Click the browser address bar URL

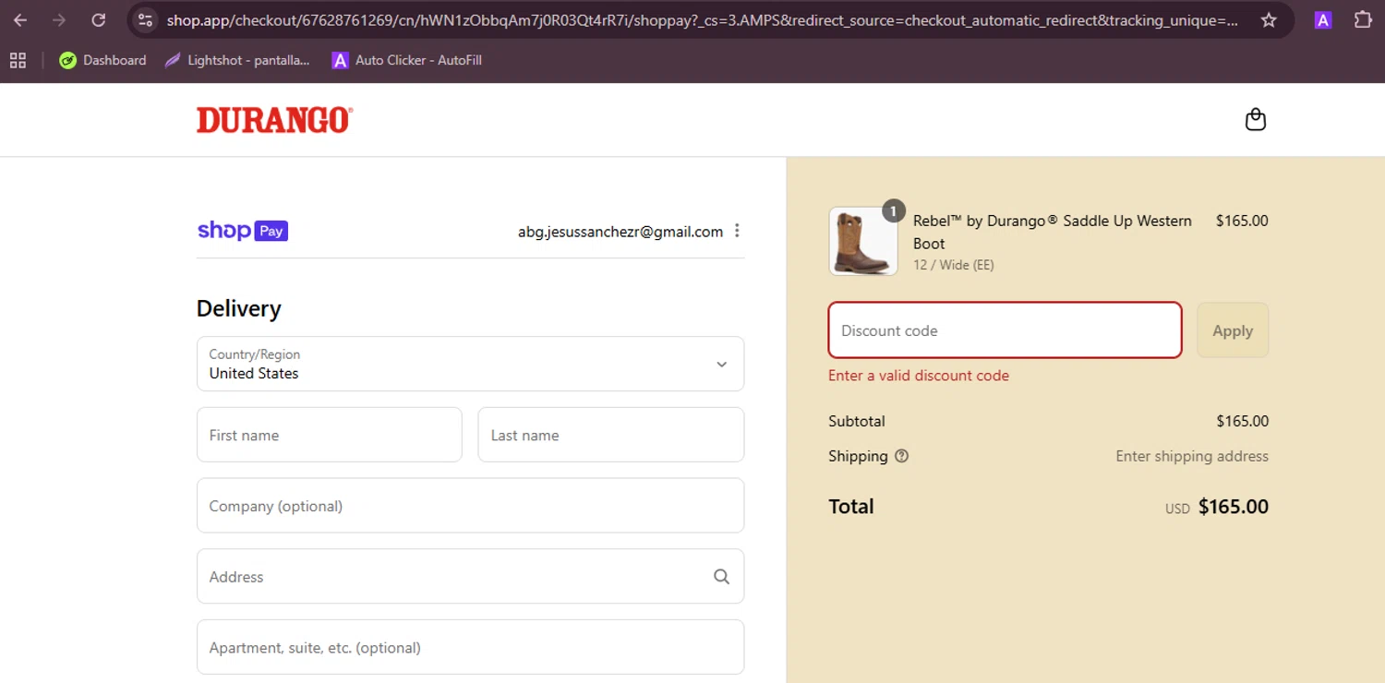pos(702,20)
